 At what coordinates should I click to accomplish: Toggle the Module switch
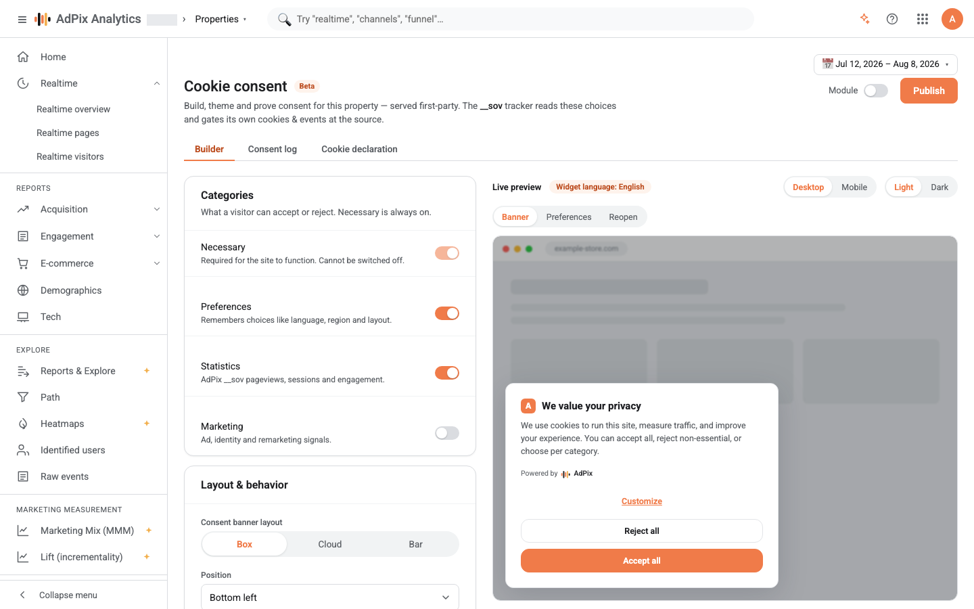tap(876, 91)
